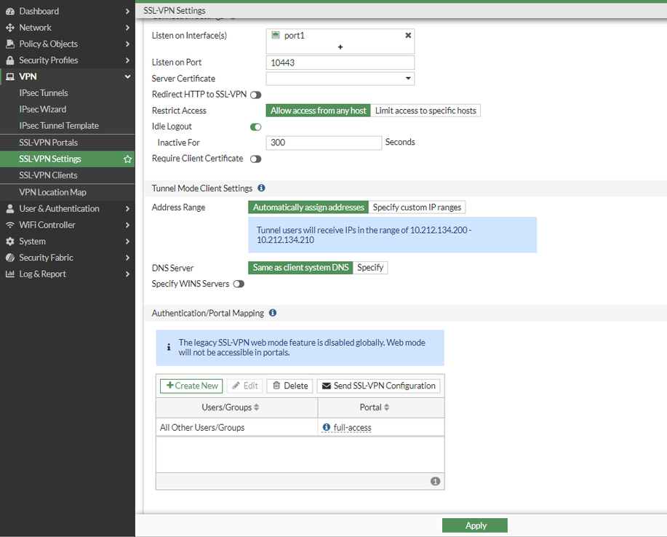
Task: Enable Require Client Certificate toggle
Action: 255,159
